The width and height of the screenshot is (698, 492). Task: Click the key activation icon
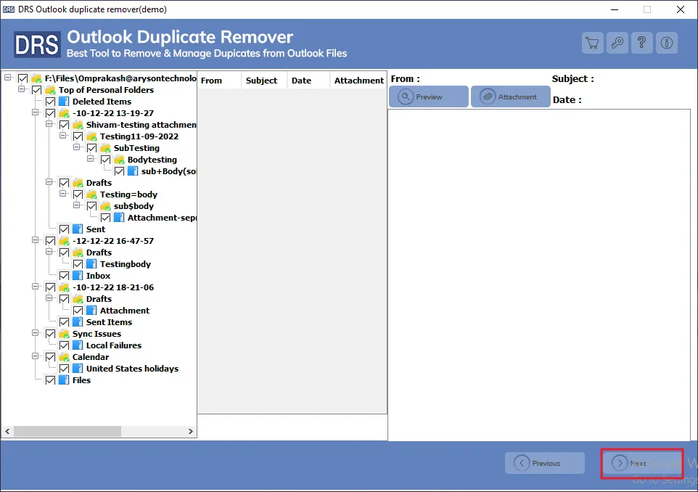click(x=617, y=44)
